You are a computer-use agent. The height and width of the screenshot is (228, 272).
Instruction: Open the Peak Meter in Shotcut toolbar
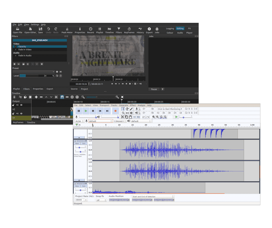(67, 29)
